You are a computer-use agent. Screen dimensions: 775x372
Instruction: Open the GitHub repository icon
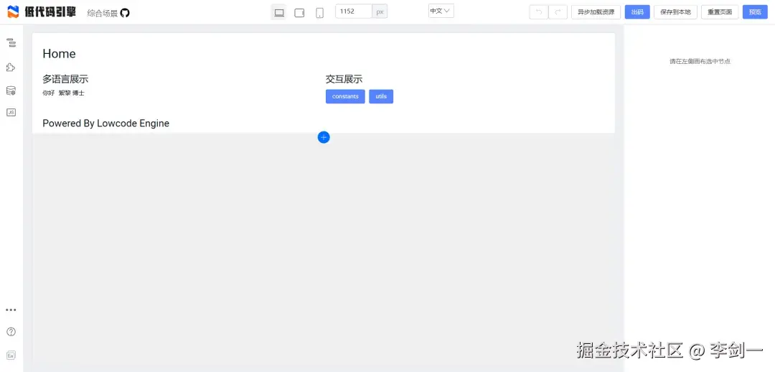click(x=125, y=13)
